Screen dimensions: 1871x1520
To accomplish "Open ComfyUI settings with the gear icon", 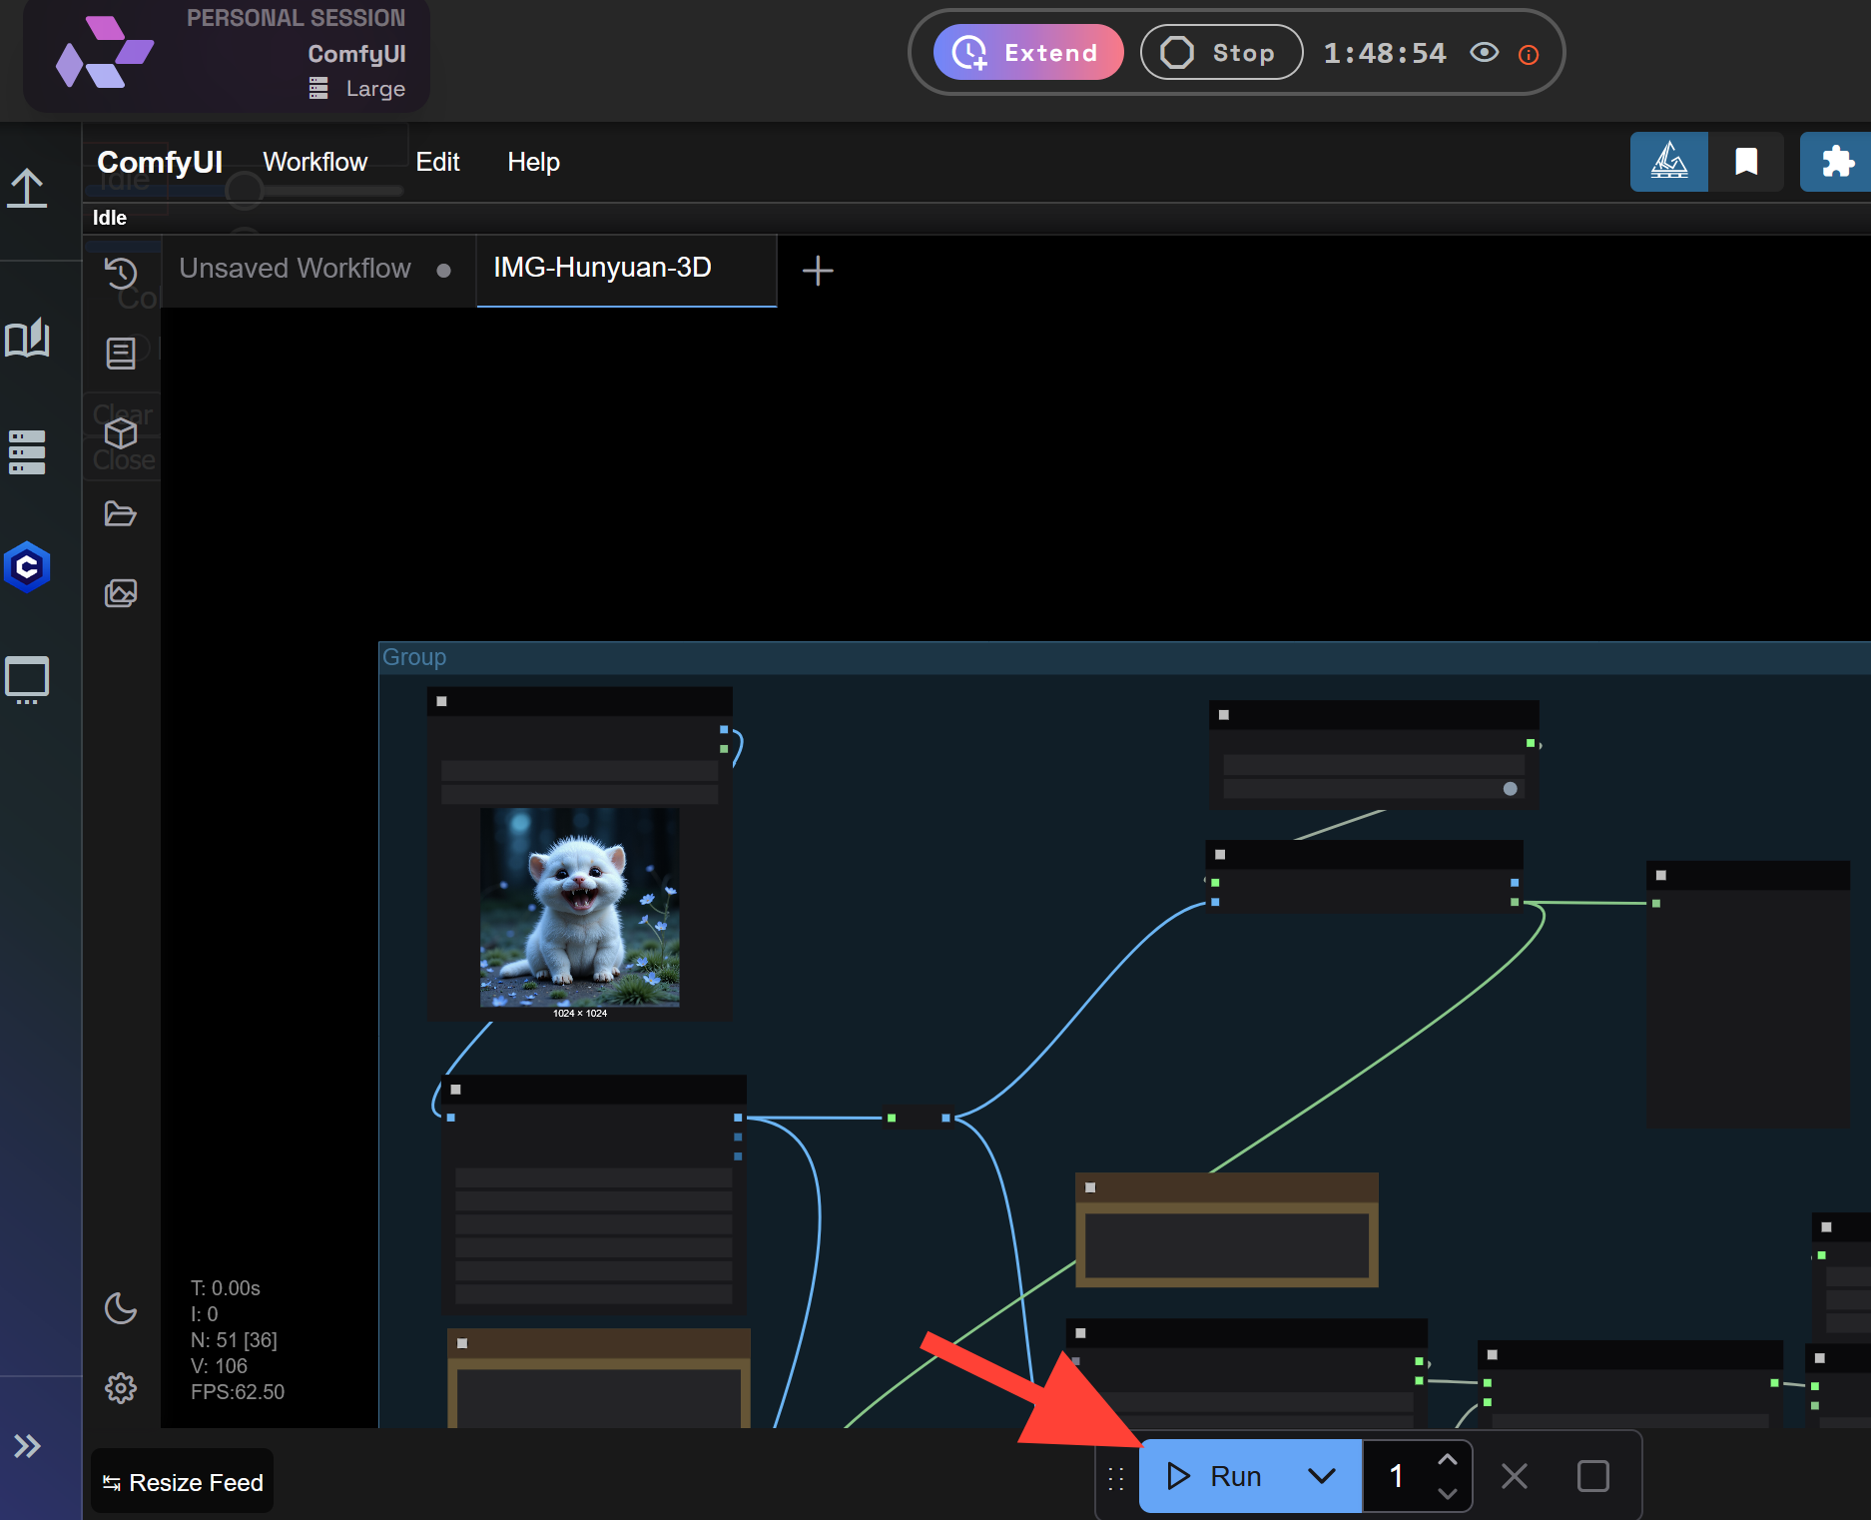I will 121,1388.
